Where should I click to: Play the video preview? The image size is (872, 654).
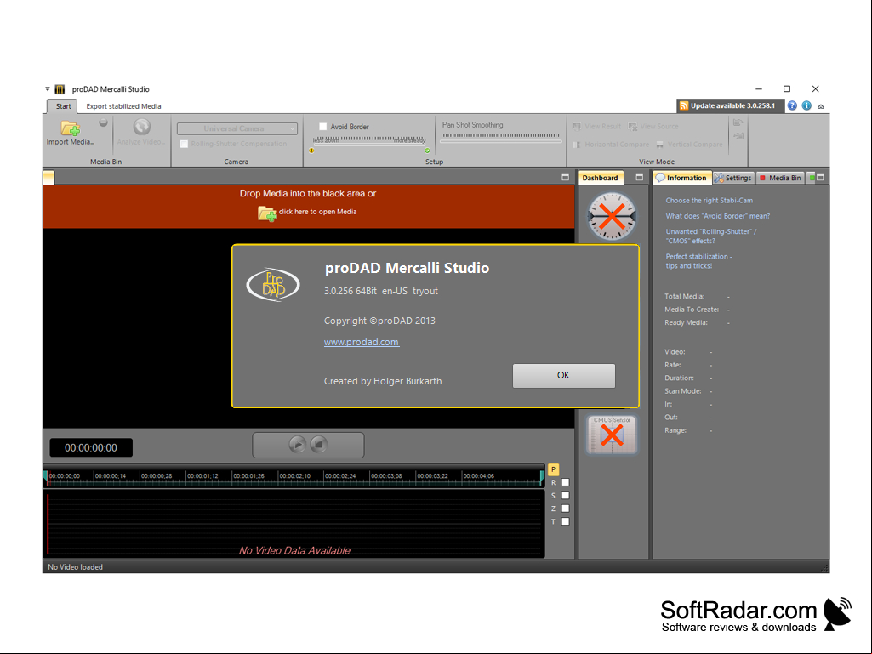point(298,444)
